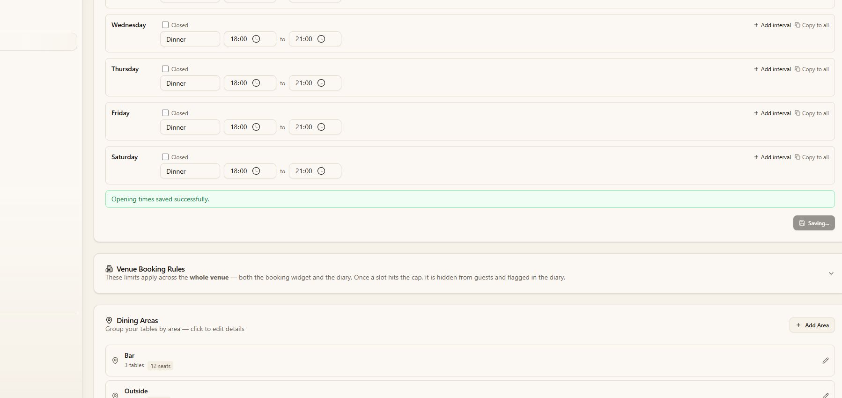Open Wednesday end time clock picker
The height and width of the screenshot is (398, 842).
pos(321,39)
